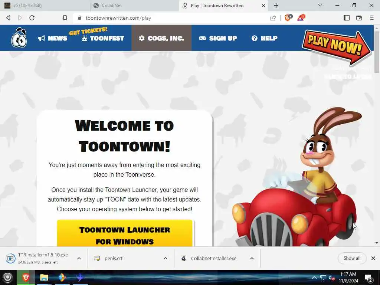Open the CollabnetInstaller.exe download item
The image size is (380, 285).
click(213, 259)
